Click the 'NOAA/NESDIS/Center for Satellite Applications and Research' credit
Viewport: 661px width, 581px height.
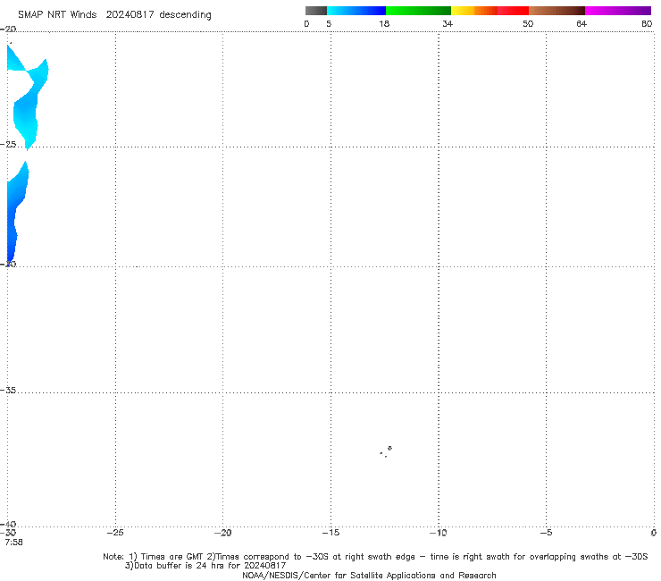(x=369, y=576)
